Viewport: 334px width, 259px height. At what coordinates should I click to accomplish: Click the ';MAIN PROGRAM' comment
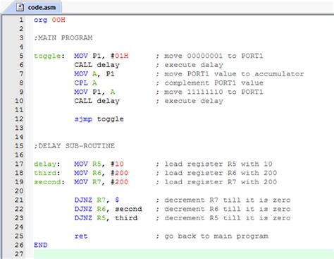coord(63,38)
